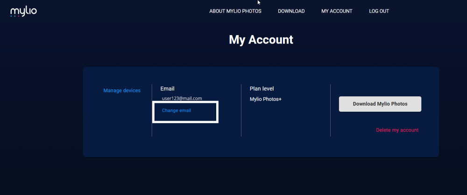Click the Mylio Photos+ plan text
Screen dimensions: 467x195
coord(266,99)
